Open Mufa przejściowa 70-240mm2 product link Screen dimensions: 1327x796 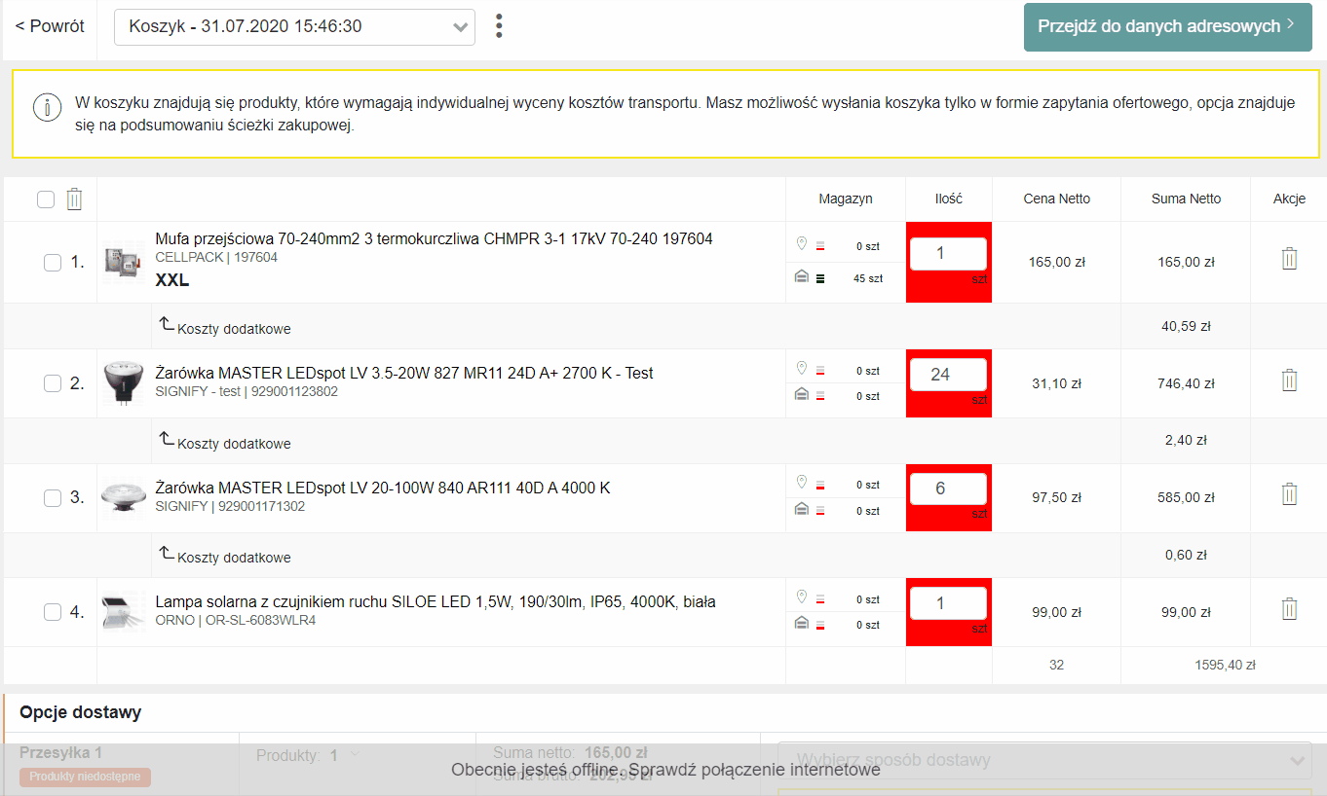coord(434,238)
